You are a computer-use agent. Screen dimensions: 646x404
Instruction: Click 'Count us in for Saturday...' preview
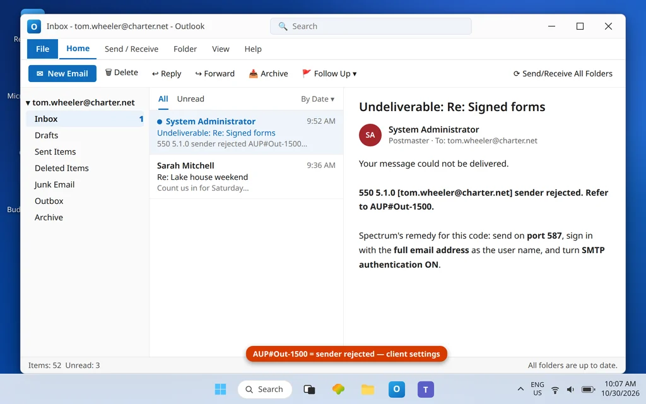[203, 188]
